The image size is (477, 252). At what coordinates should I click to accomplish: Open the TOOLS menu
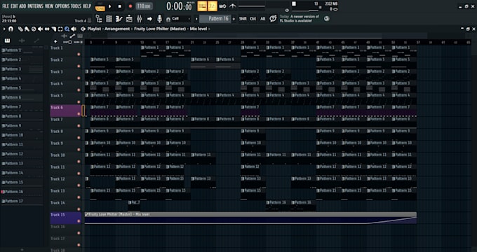[76, 6]
